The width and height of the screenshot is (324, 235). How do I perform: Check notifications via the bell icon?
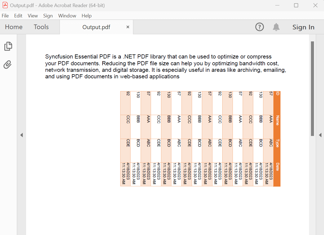click(x=276, y=27)
